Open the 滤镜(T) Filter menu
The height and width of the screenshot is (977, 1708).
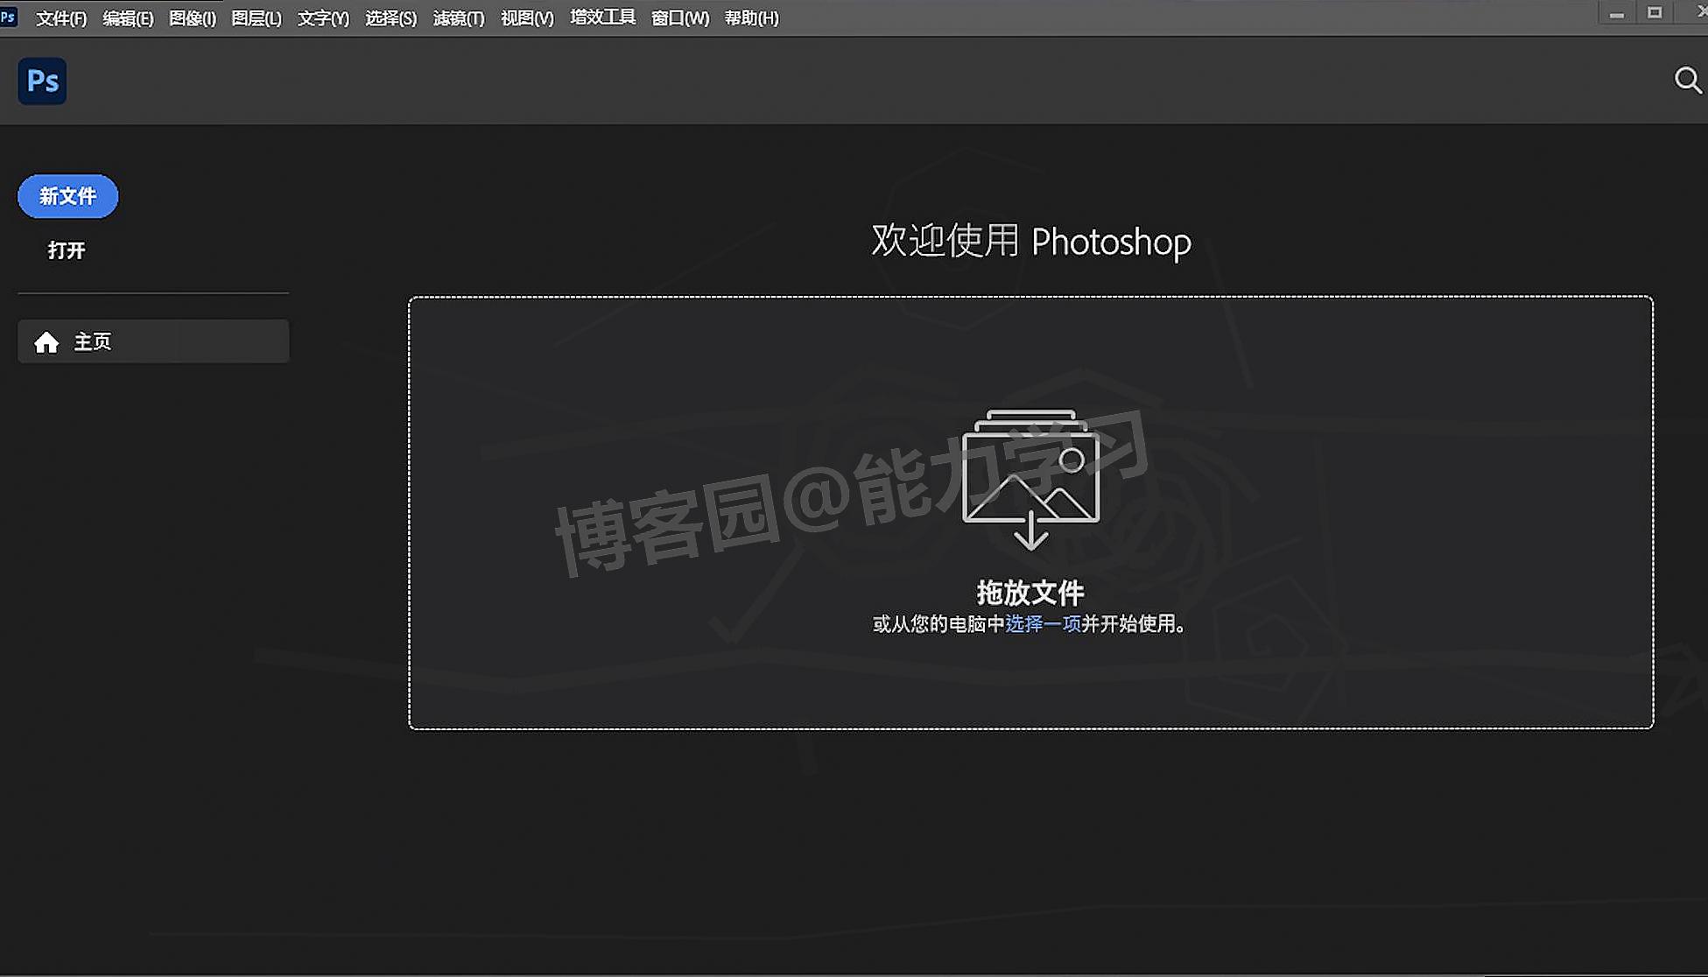coord(458,18)
